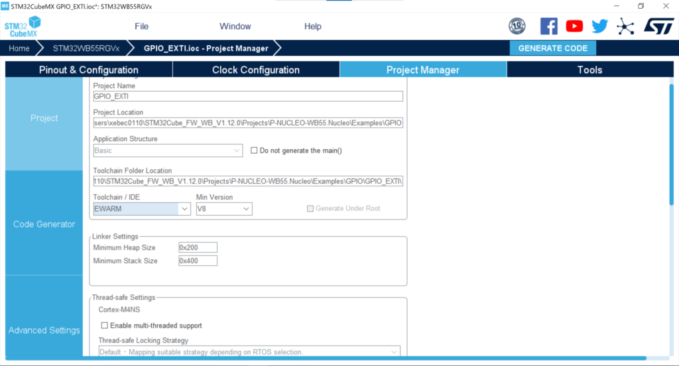Switch to the Tools tab
This screenshot has height=366, width=679.
tap(589, 70)
